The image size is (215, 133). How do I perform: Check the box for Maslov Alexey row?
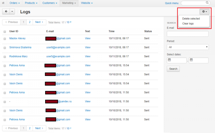tap(5, 39)
